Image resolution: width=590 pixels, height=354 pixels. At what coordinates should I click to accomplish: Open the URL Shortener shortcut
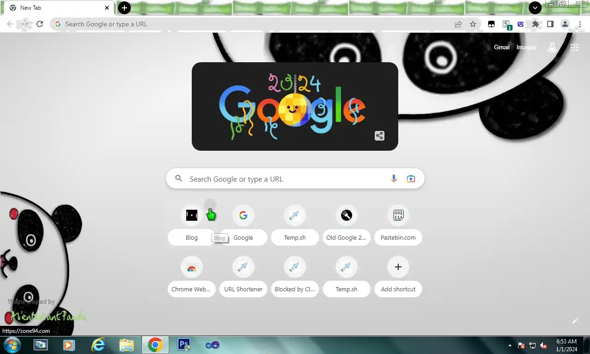point(243,277)
